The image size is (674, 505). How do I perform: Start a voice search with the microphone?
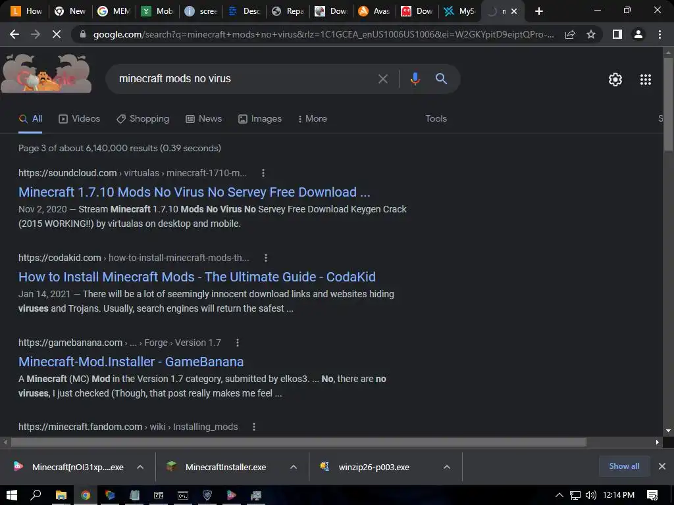point(415,79)
